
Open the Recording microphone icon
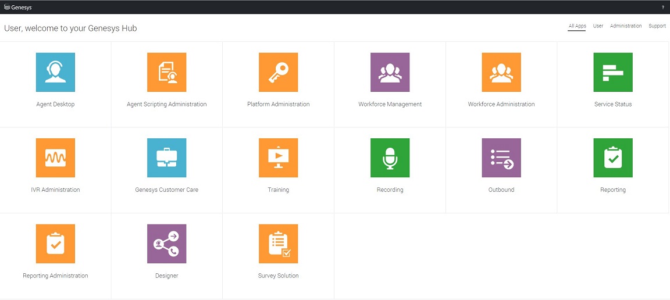[x=390, y=158]
